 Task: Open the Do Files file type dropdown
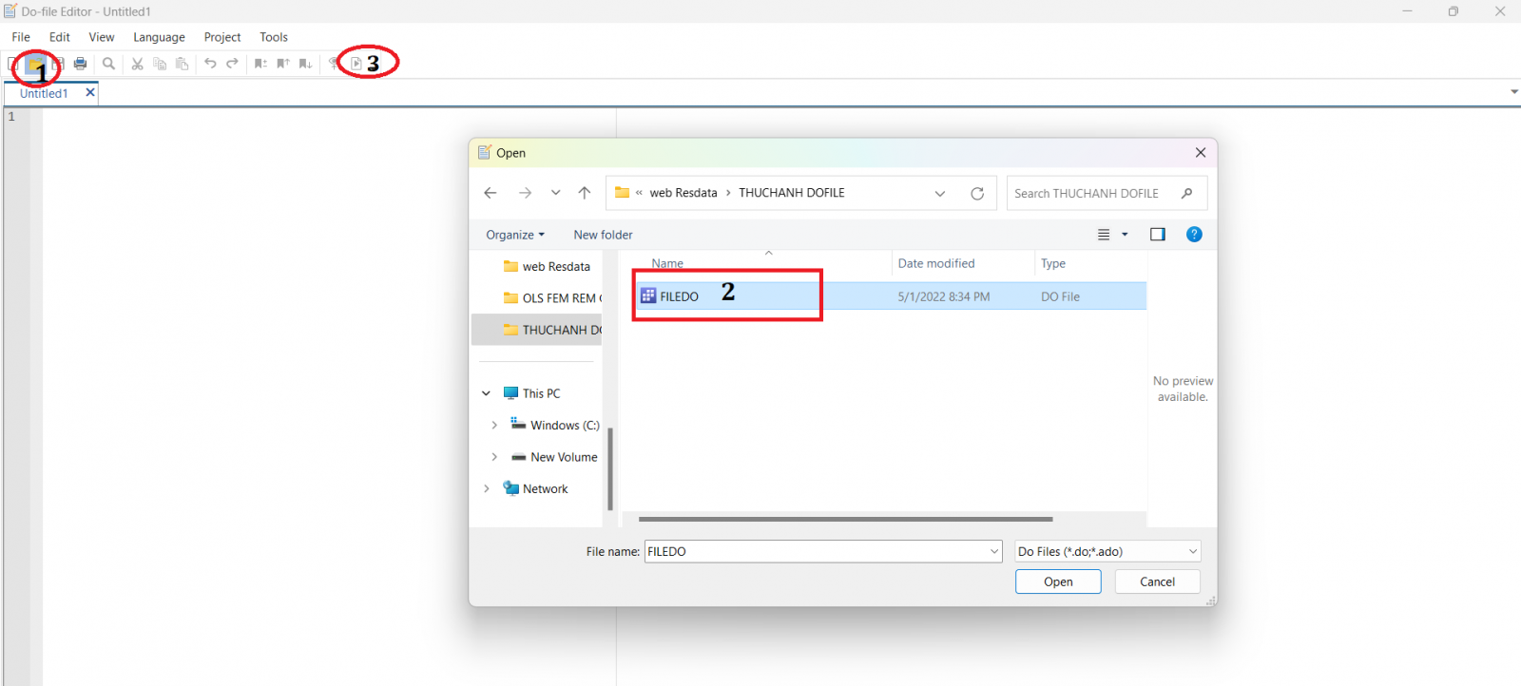click(1107, 552)
